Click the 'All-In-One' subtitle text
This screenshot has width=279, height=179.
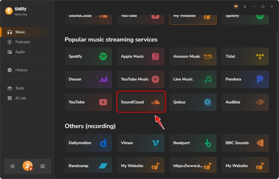coord(21,15)
